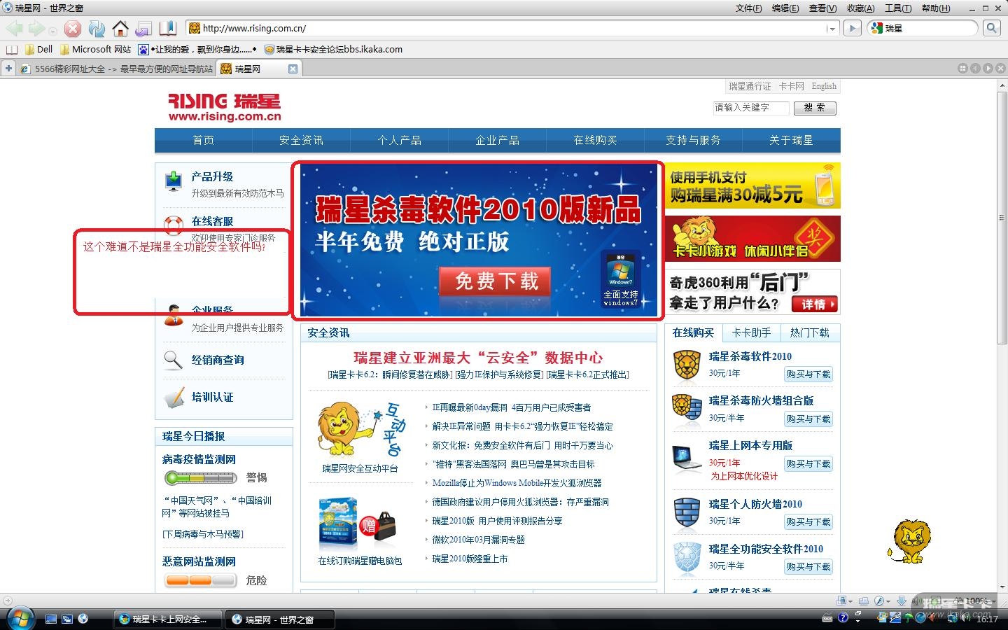1008x630 pixels.
Task: Open the 安全资讯 navigation item
Action: click(301, 141)
